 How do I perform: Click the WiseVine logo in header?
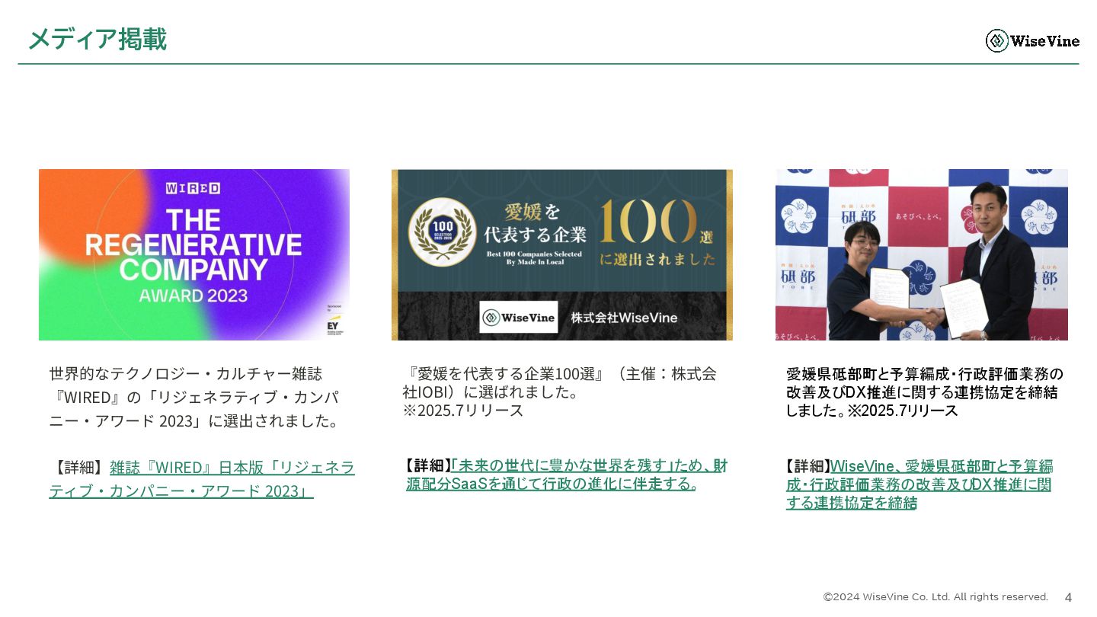[x=1032, y=40]
